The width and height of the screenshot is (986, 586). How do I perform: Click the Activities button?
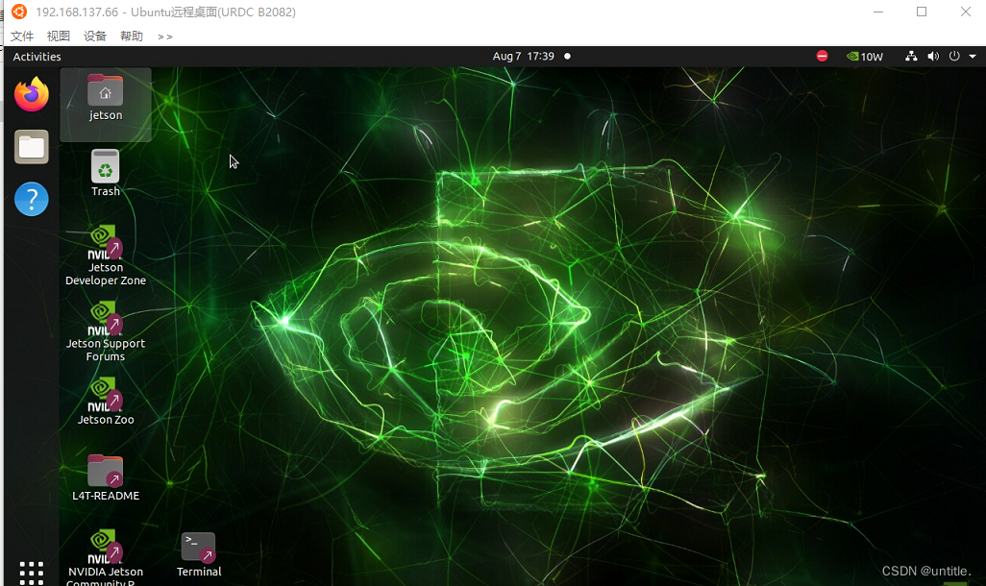37,57
